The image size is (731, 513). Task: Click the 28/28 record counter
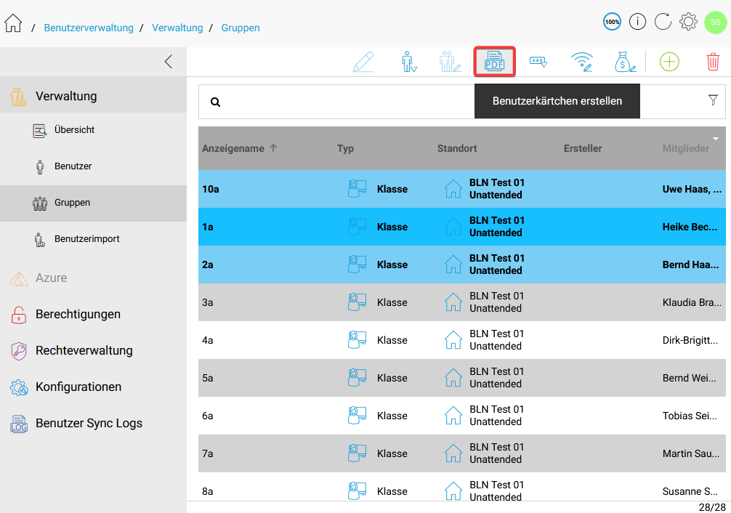[712, 507]
